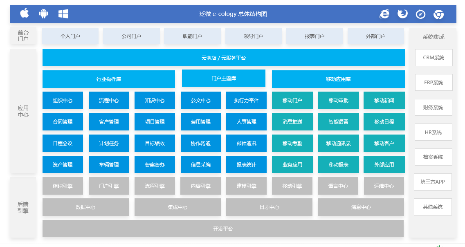Select 财务系统 integration box

pos(433,107)
